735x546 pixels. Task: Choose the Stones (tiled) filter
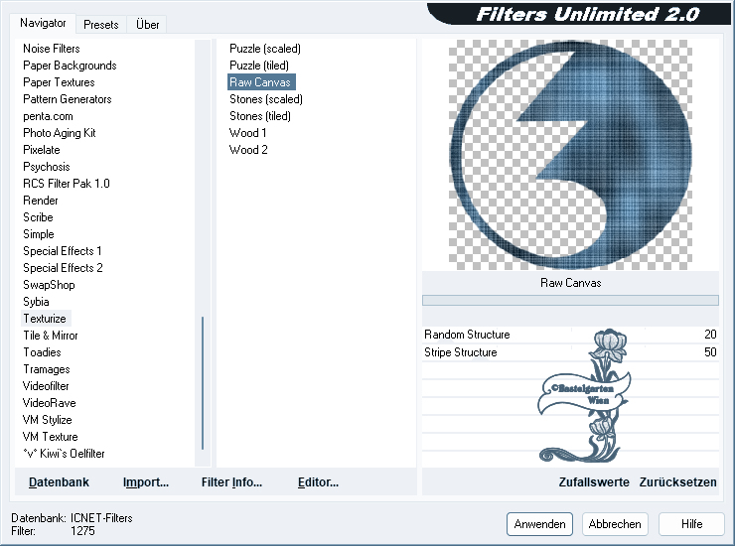[x=259, y=116]
